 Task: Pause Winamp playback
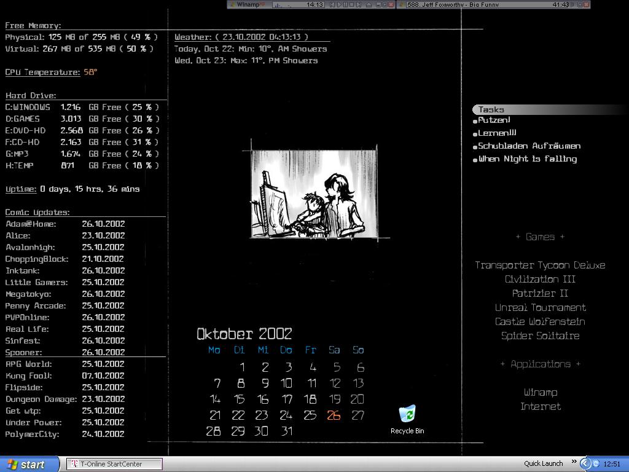click(345, 5)
